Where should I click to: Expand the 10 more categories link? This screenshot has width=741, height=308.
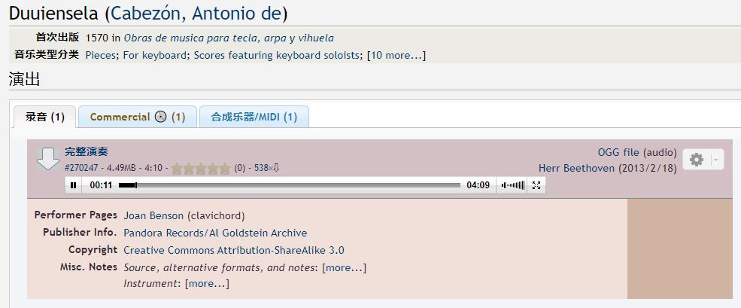coord(396,55)
